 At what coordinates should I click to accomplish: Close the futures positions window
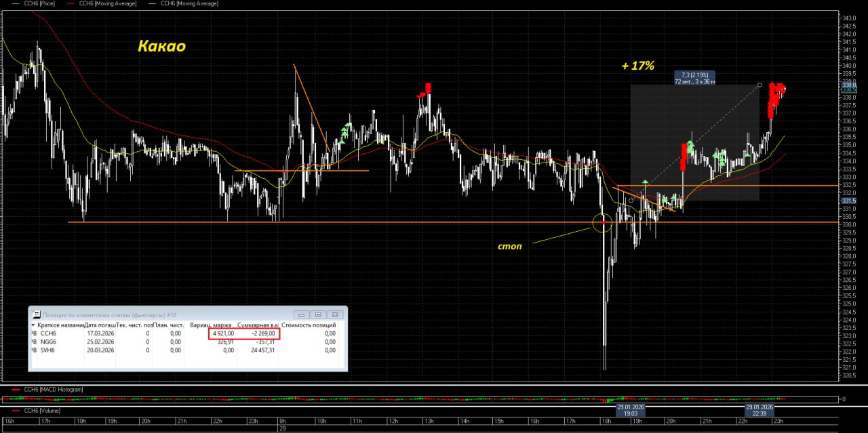[334, 314]
